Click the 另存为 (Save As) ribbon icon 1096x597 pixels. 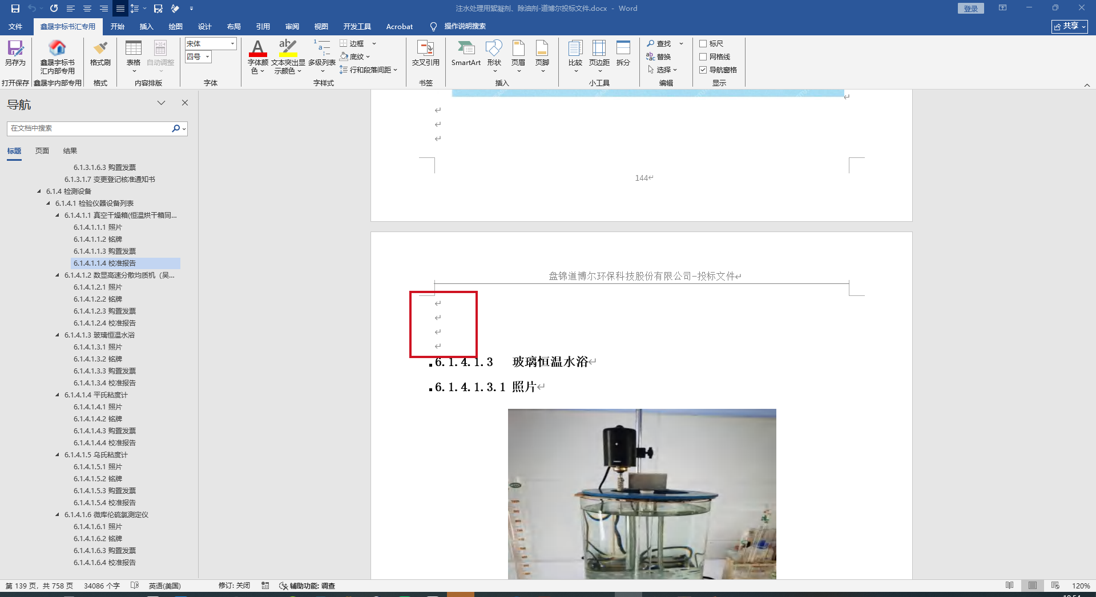pos(15,53)
